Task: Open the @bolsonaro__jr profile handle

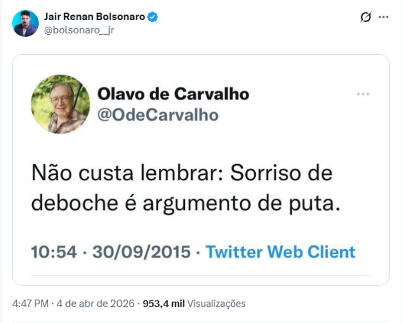Action: tap(78, 30)
